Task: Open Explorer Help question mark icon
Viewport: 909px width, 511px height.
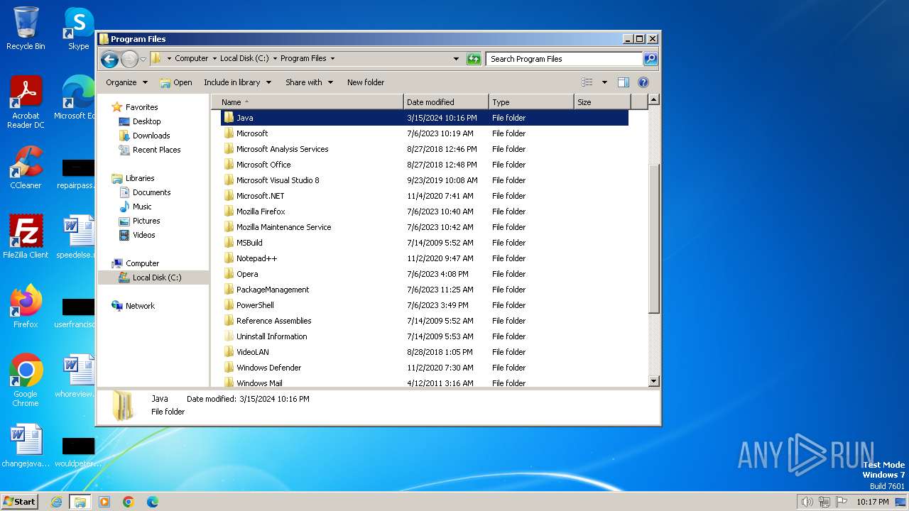Action: coord(643,82)
